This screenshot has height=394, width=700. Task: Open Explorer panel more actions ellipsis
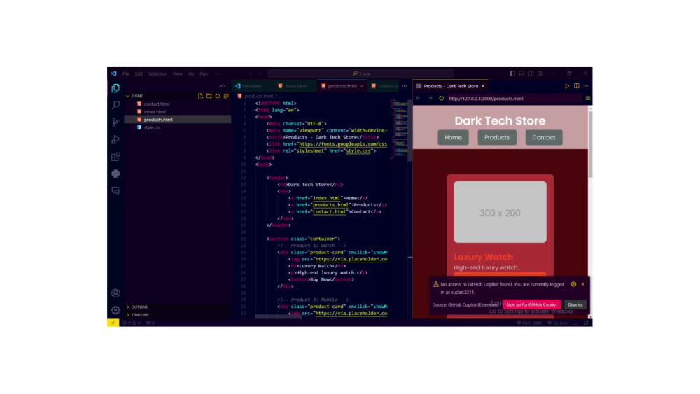[223, 86]
